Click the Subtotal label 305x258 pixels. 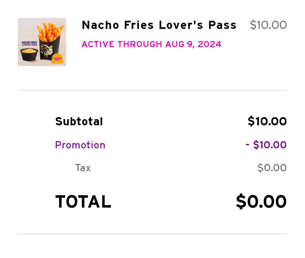pyautogui.click(x=79, y=122)
